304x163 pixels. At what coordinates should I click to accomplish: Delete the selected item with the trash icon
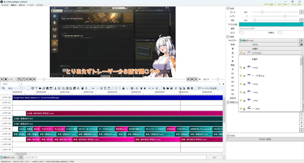[141, 88]
